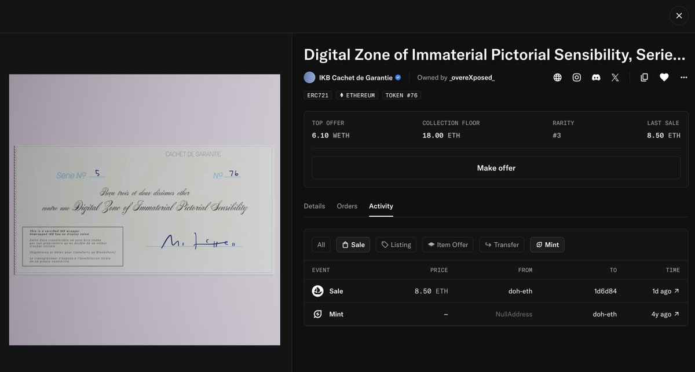Screen dimensions: 695x372
Task: Toggle the Item Offer activity filter
Action: pos(448,245)
